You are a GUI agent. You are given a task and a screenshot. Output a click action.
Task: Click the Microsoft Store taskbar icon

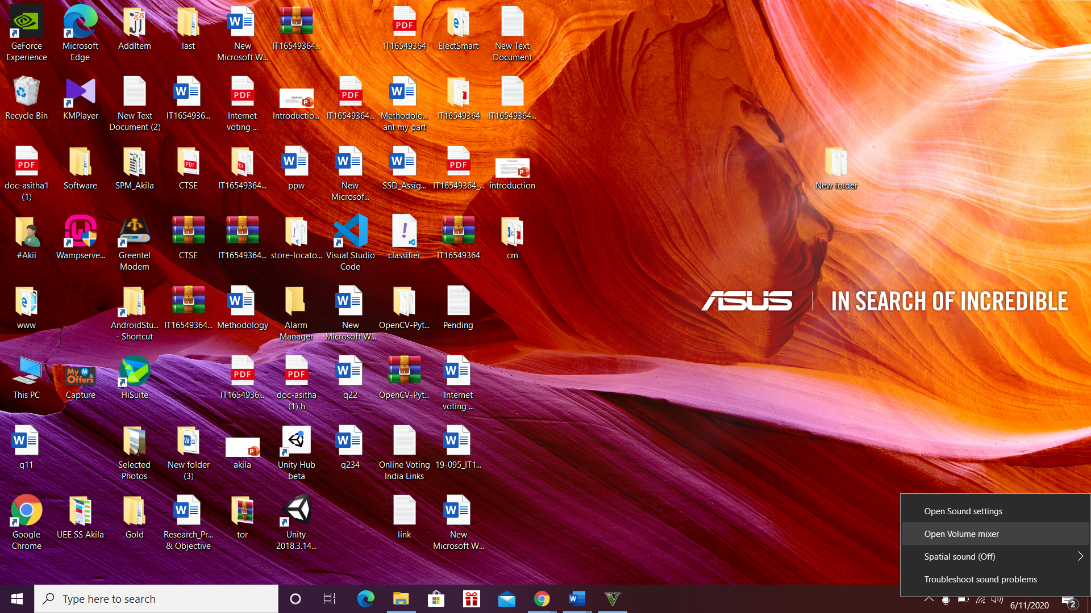436,599
